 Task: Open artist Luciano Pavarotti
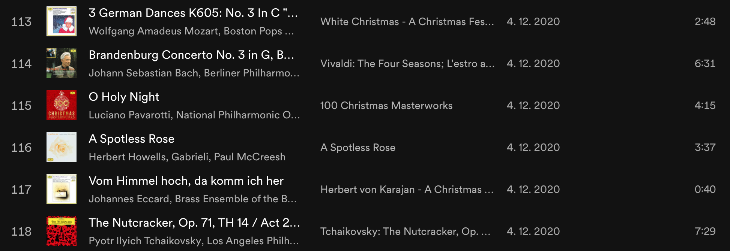tap(129, 115)
